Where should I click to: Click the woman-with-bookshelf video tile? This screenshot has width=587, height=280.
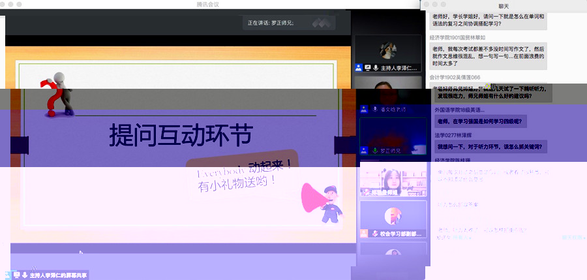[393, 179]
